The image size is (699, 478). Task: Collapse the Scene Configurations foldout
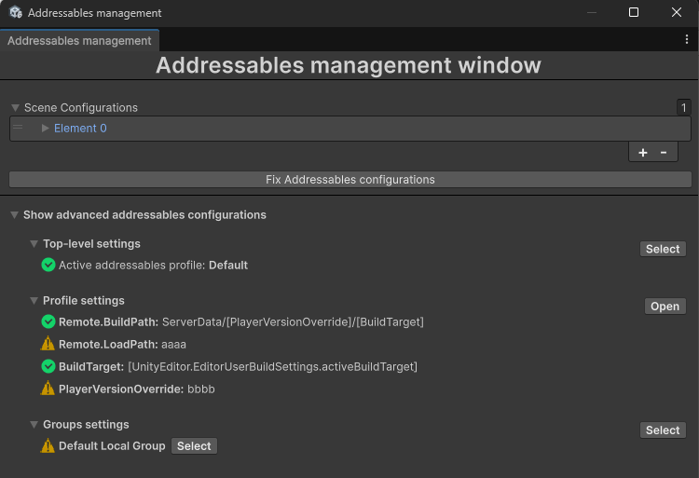point(15,108)
